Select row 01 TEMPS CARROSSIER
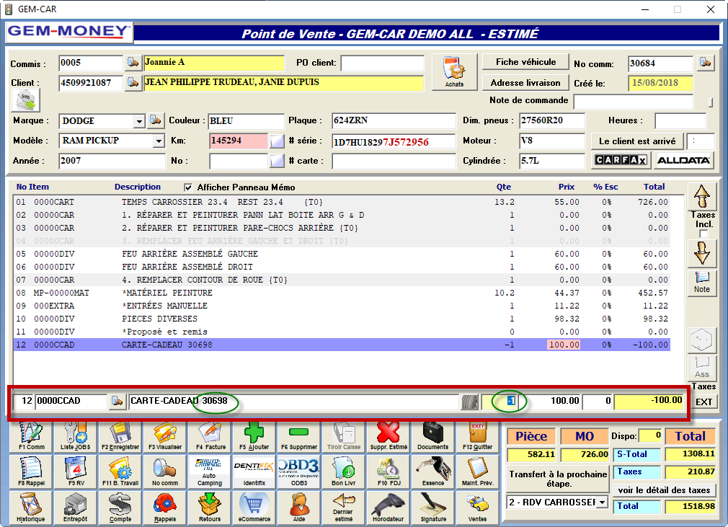The height and width of the screenshot is (527, 728). click(x=342, y=202)
